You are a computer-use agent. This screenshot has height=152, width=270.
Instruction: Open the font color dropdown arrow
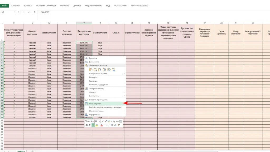104,125
